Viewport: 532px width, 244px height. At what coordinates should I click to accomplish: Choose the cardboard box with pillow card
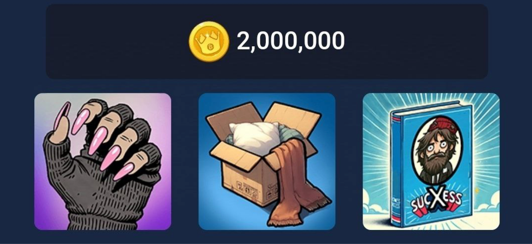coord(267,162)
